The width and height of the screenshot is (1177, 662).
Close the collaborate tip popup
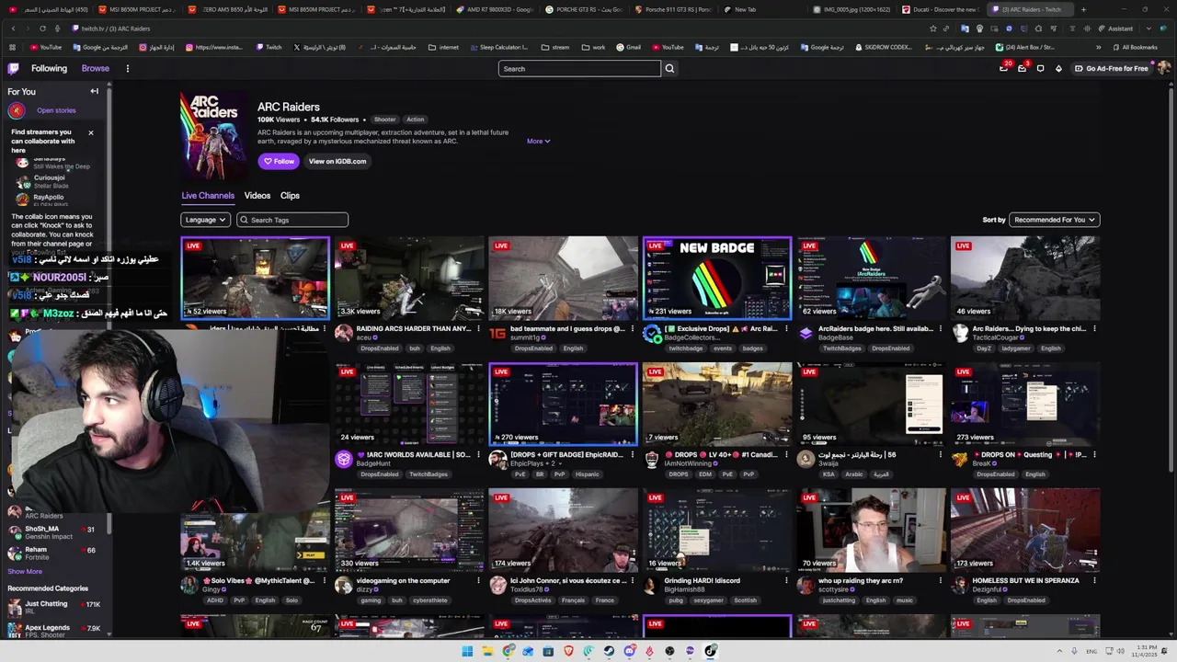pyautogui.click(x=90, y=132)
